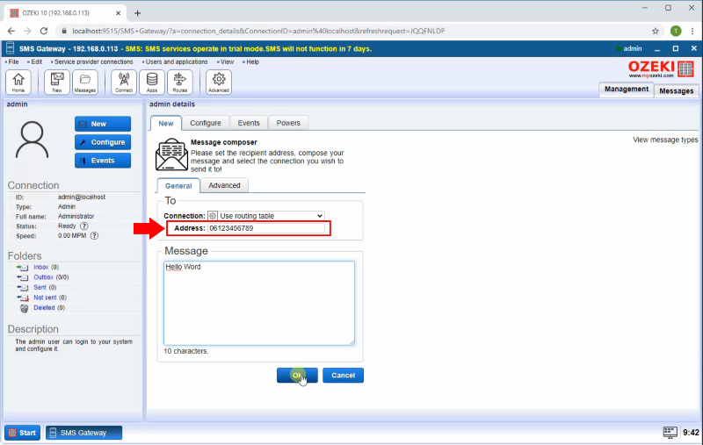Screen dimensions: 703x445
Task: Open the Not sent folder link
Action: [46, 298]
